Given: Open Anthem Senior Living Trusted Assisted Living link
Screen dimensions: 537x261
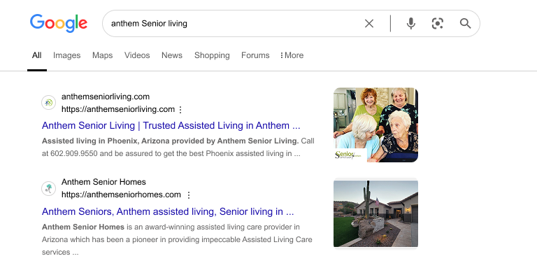Looking at the screenshot, I should pyautogui.click(x=171, y=126).
